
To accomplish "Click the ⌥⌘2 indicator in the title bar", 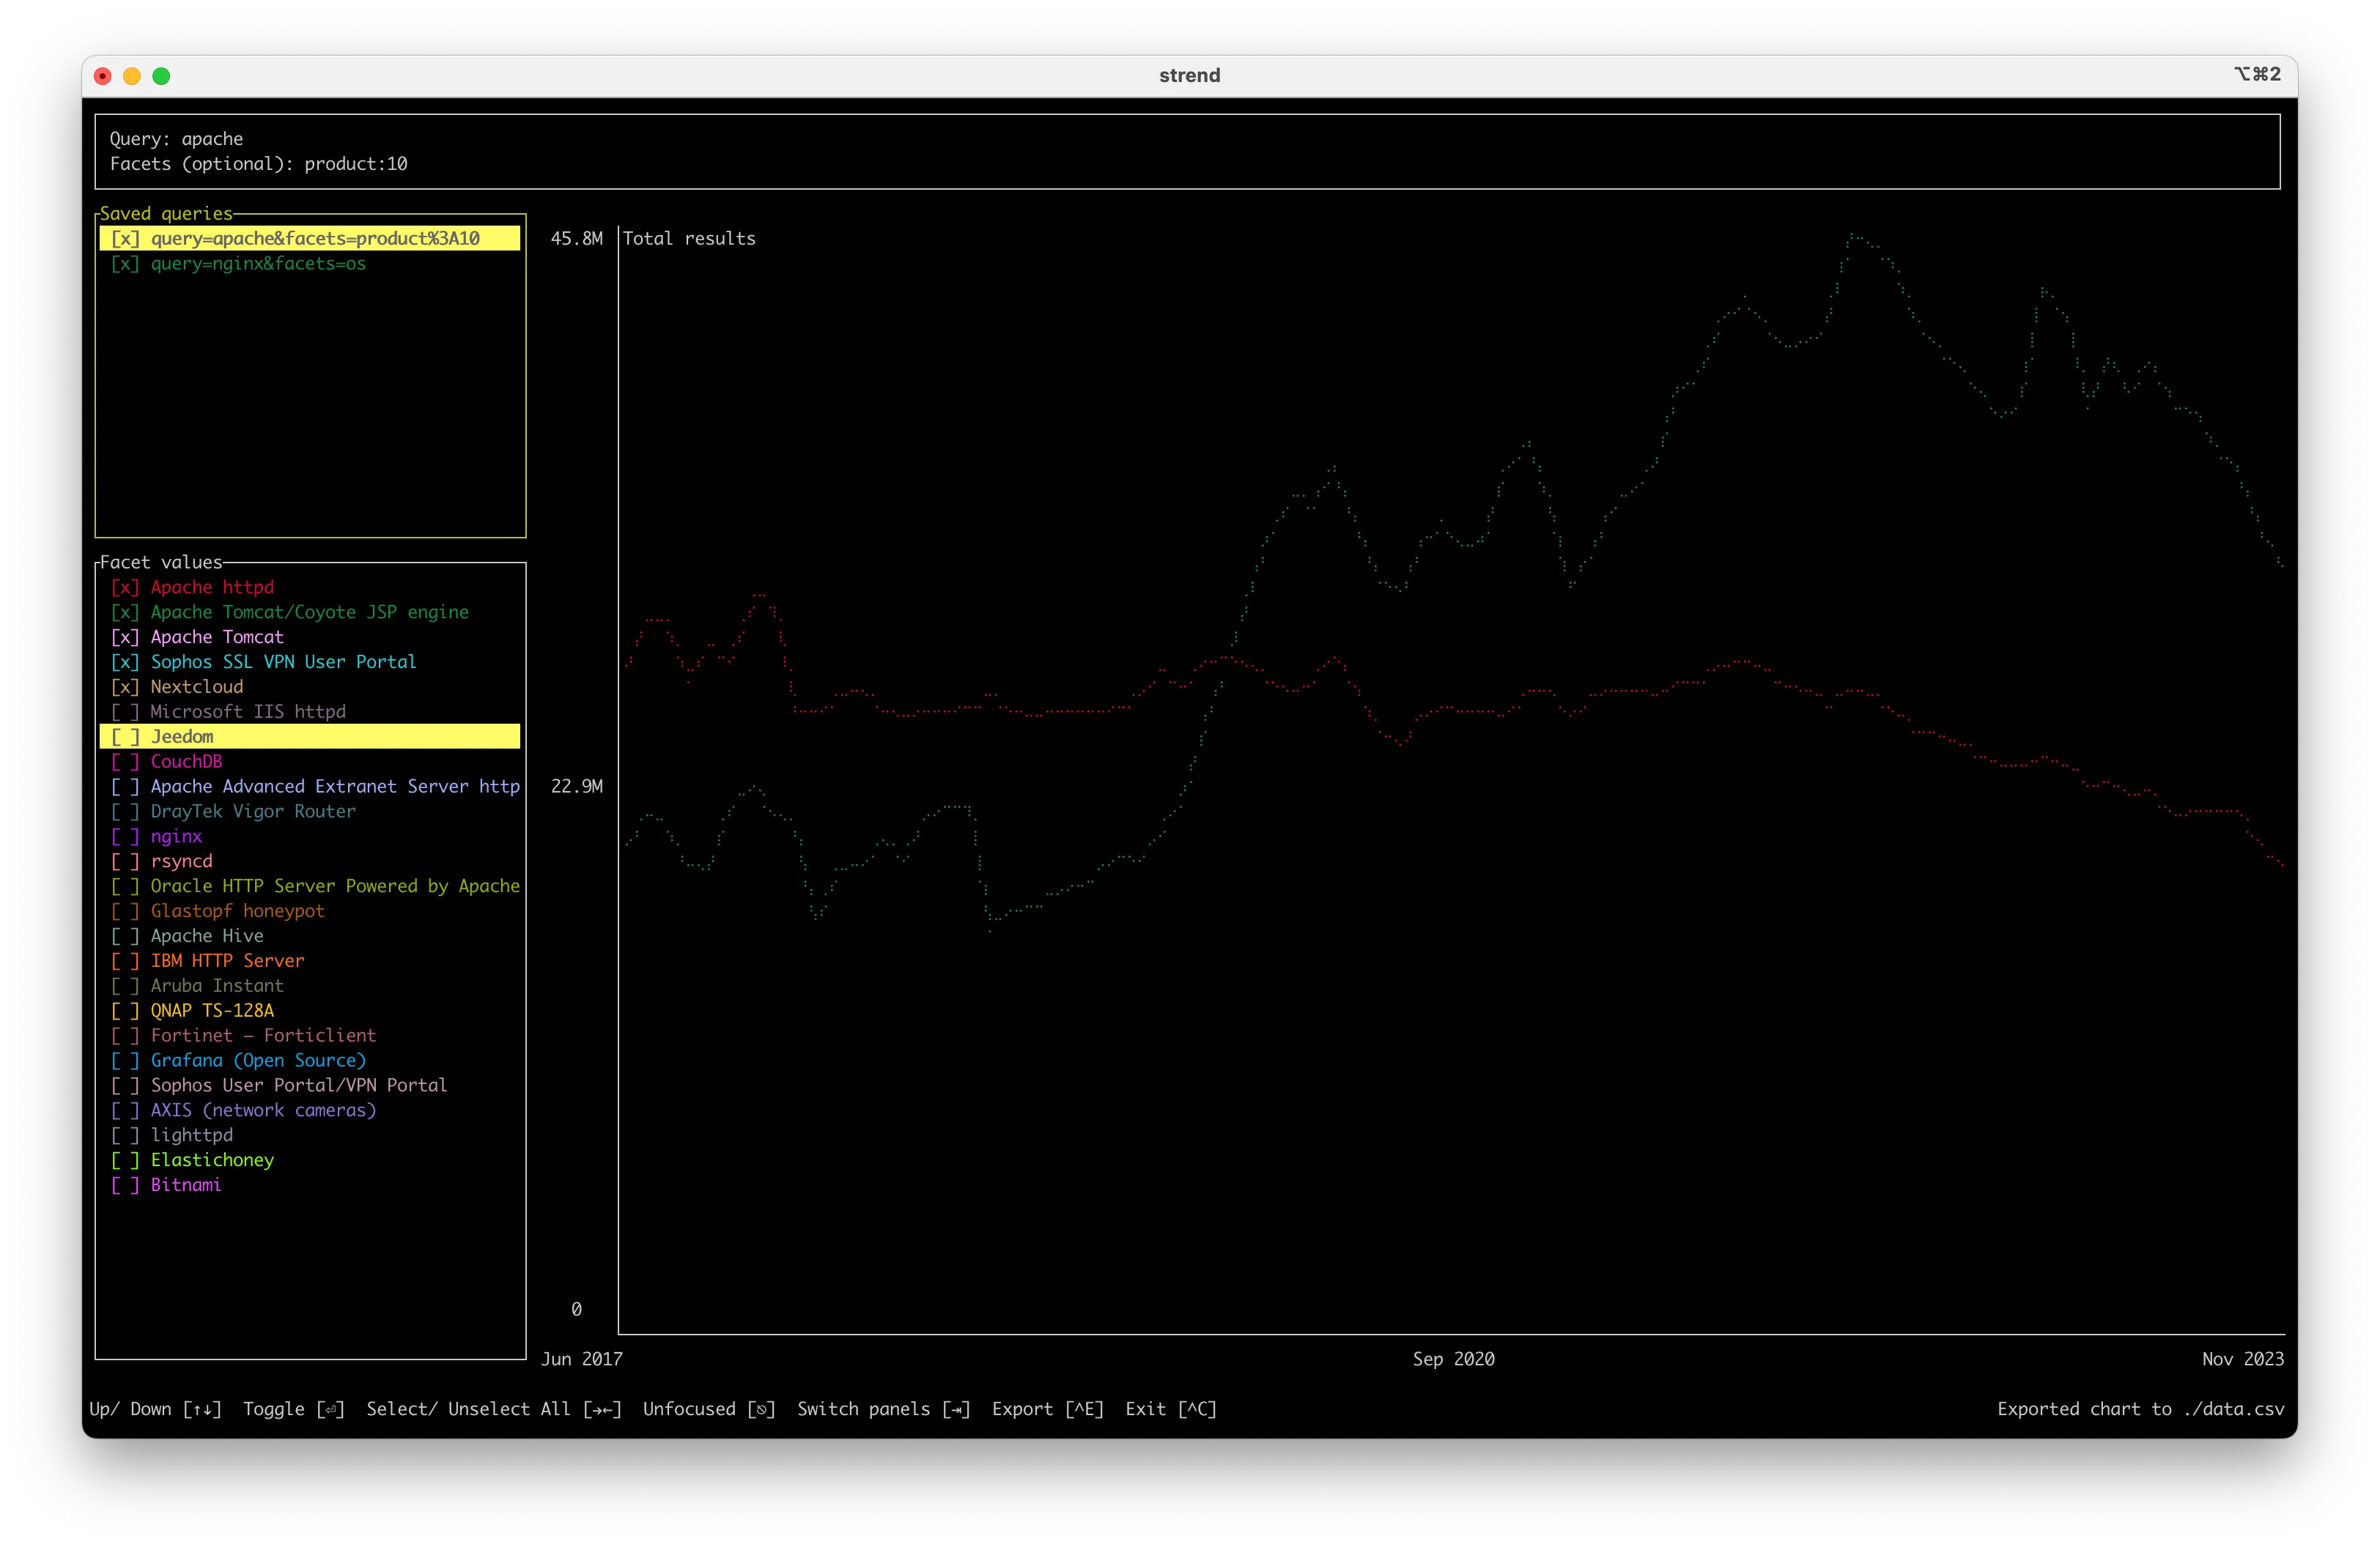I will pos(2258,74).
